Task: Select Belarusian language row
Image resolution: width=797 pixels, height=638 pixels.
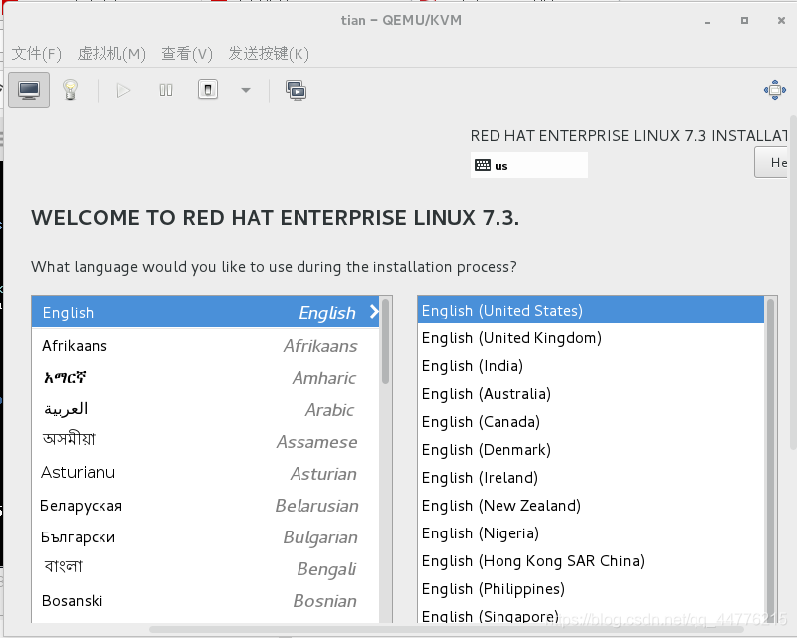Action: [205, 506]
